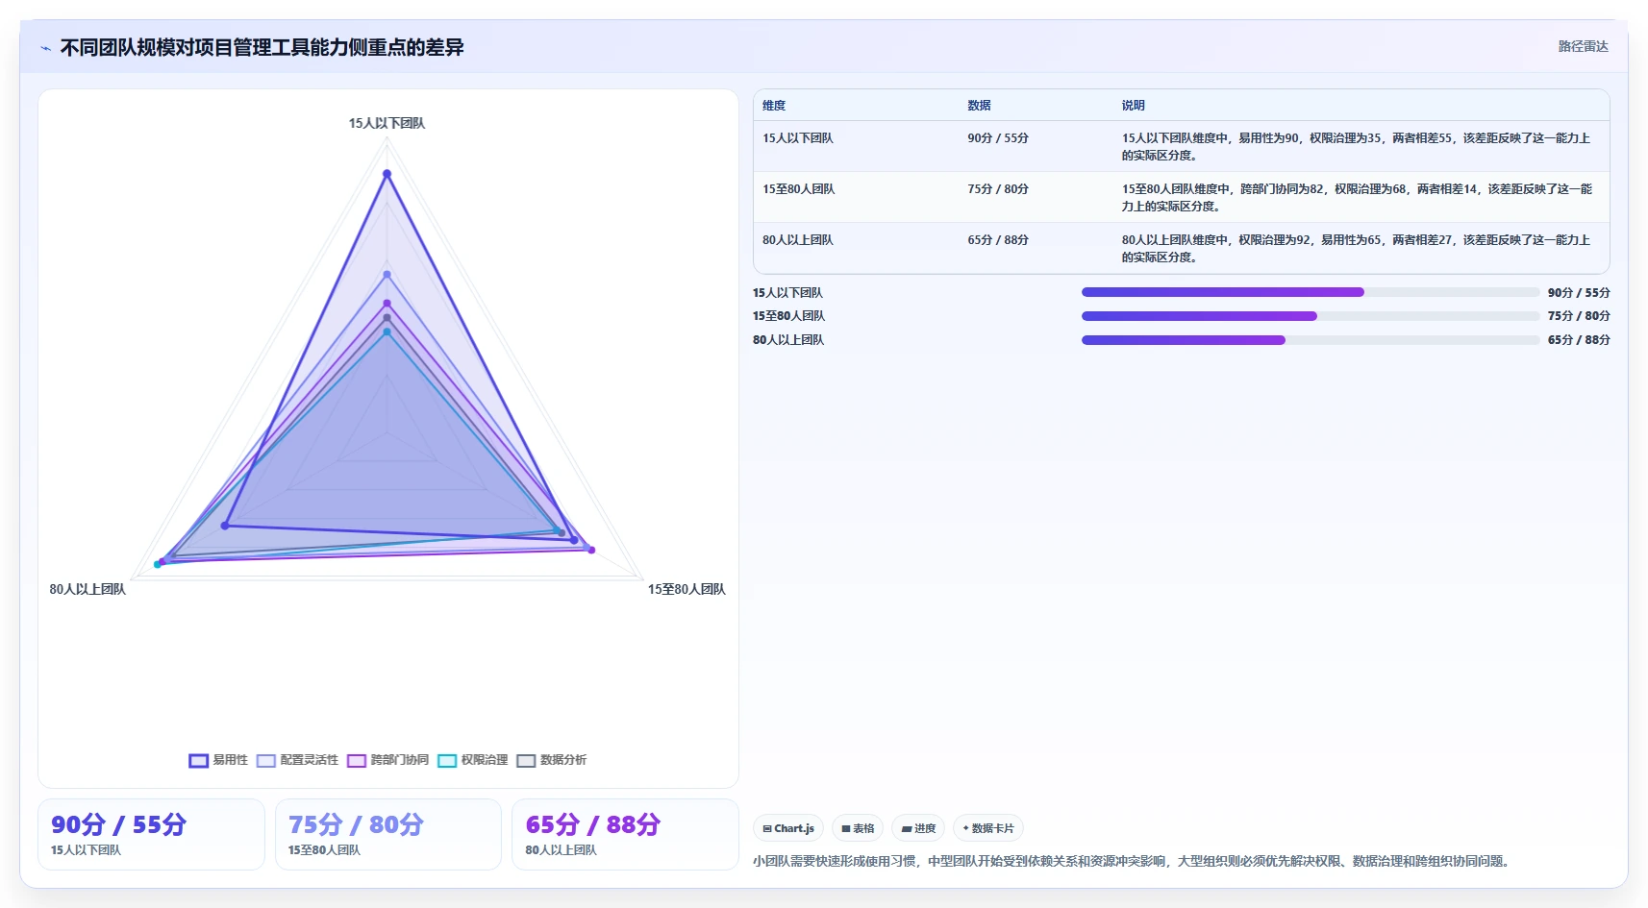Click the 90分 / 55分 value beside the progress bar
Viewport: 1648px width, 908px height.
[1579, 293]
